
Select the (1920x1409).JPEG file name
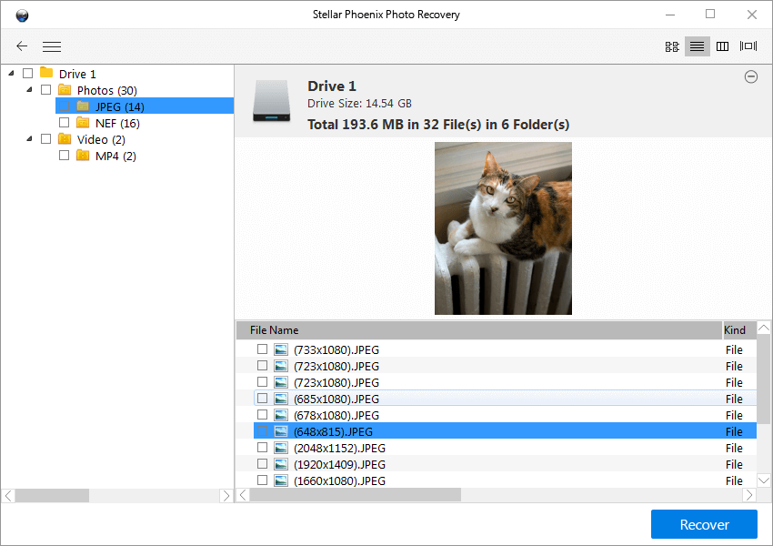pos(340,465)
